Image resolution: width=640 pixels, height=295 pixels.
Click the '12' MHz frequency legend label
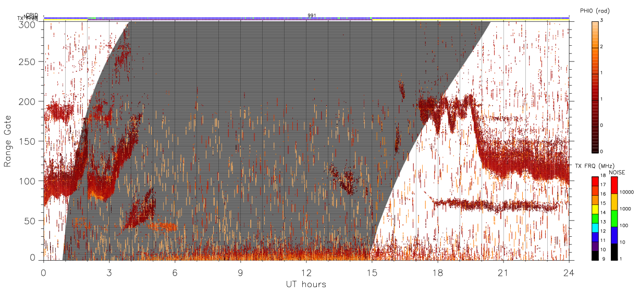click(x=603, y=231)
